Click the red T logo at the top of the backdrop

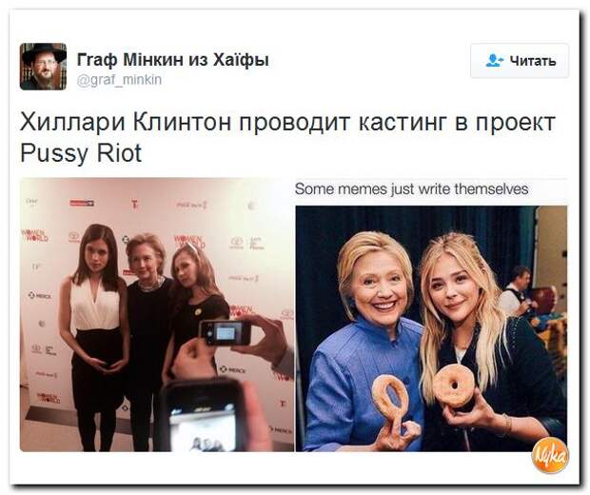pyautogui.click(x=135, y=205)
